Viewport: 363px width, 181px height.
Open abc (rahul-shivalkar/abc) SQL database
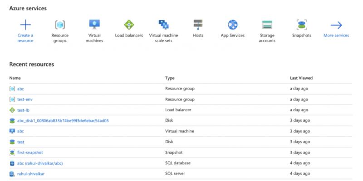40,163
